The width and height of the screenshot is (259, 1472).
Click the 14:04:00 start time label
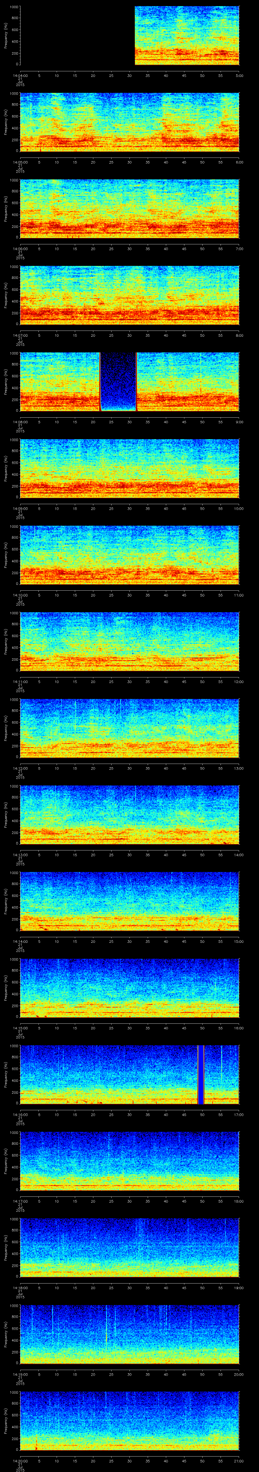pos(20,75)
